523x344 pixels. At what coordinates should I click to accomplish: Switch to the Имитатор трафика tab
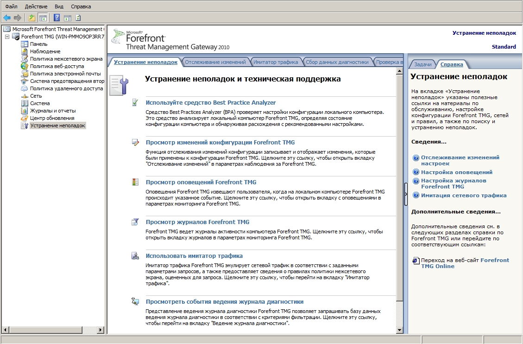tap(275, 62)
